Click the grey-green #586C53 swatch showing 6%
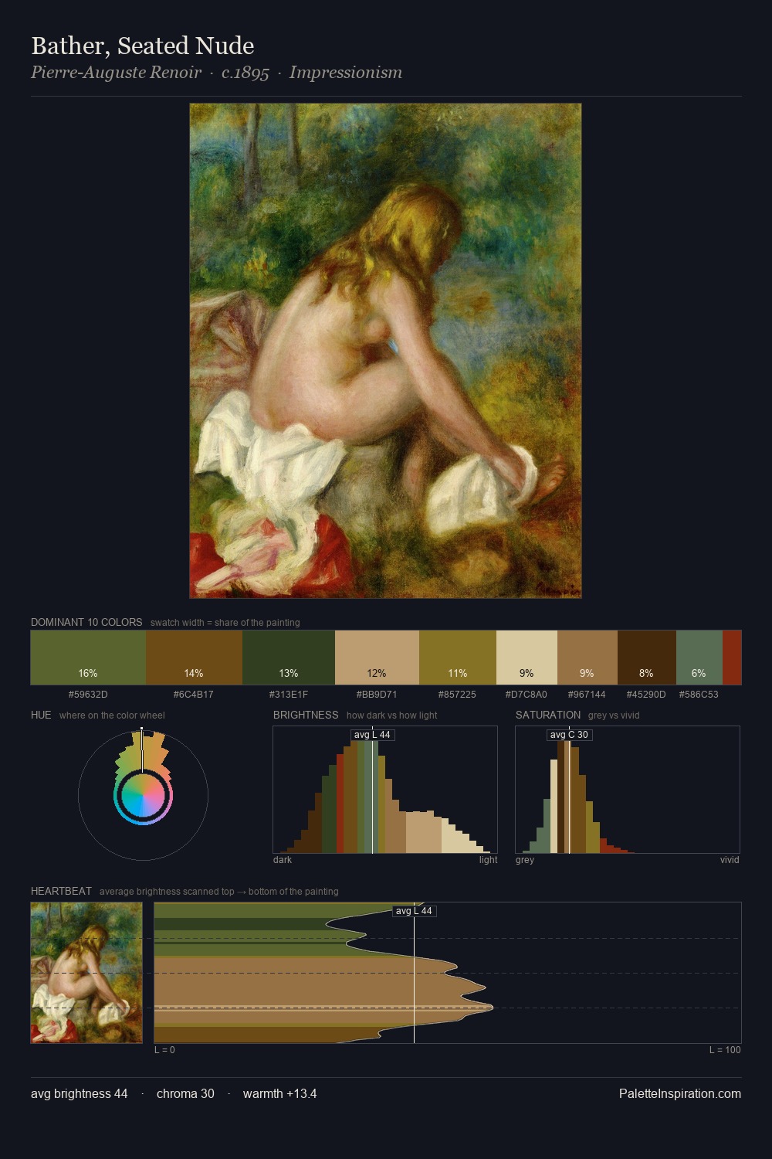 pos(699,658)
